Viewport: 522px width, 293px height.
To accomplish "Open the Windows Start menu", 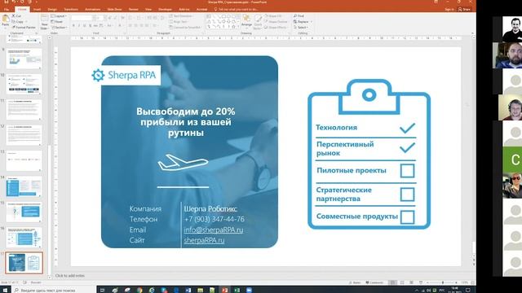I will click(5, 290).
